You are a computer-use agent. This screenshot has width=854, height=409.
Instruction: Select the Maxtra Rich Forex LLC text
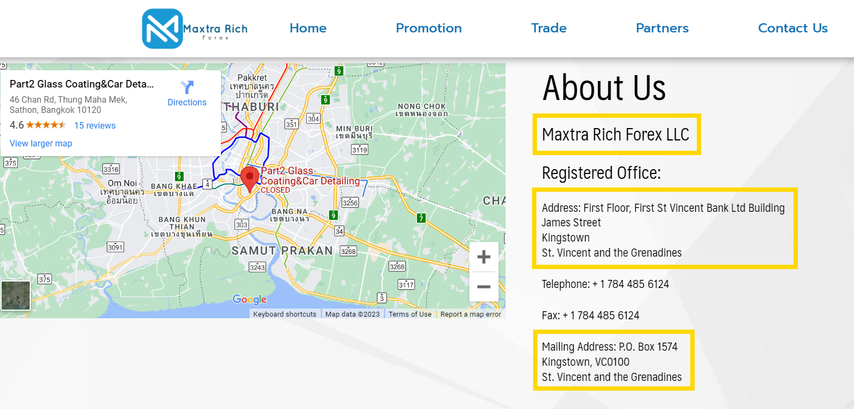(615, 134)
